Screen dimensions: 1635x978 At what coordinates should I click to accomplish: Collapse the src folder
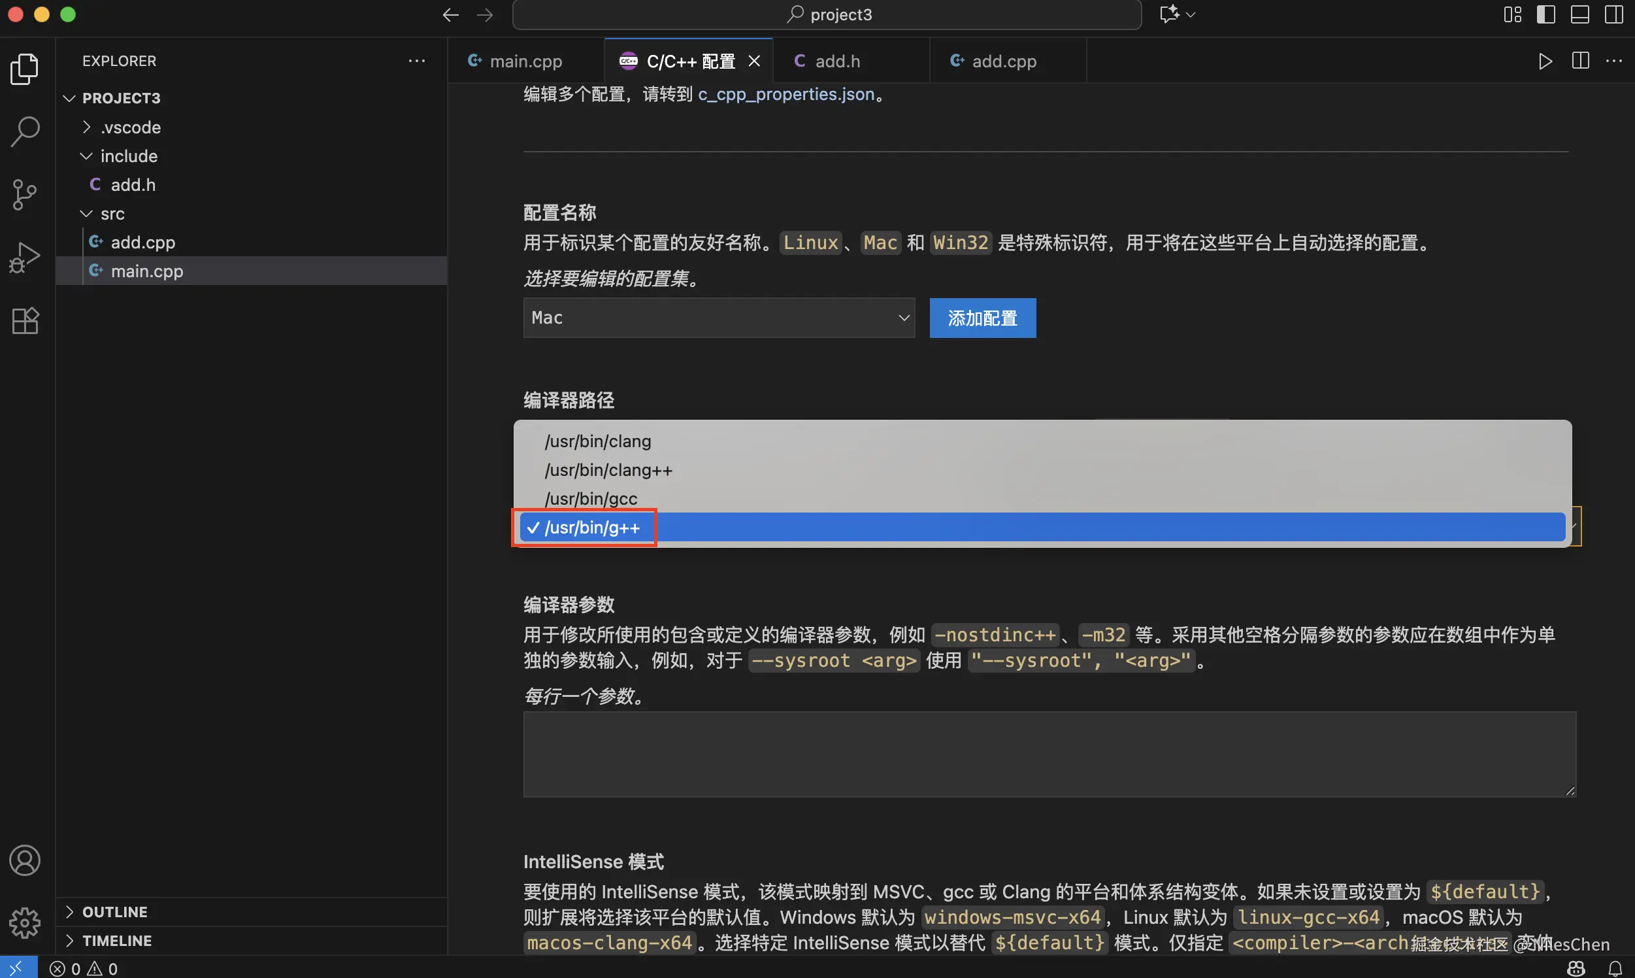pyautogui.click(x=112, y=214)
